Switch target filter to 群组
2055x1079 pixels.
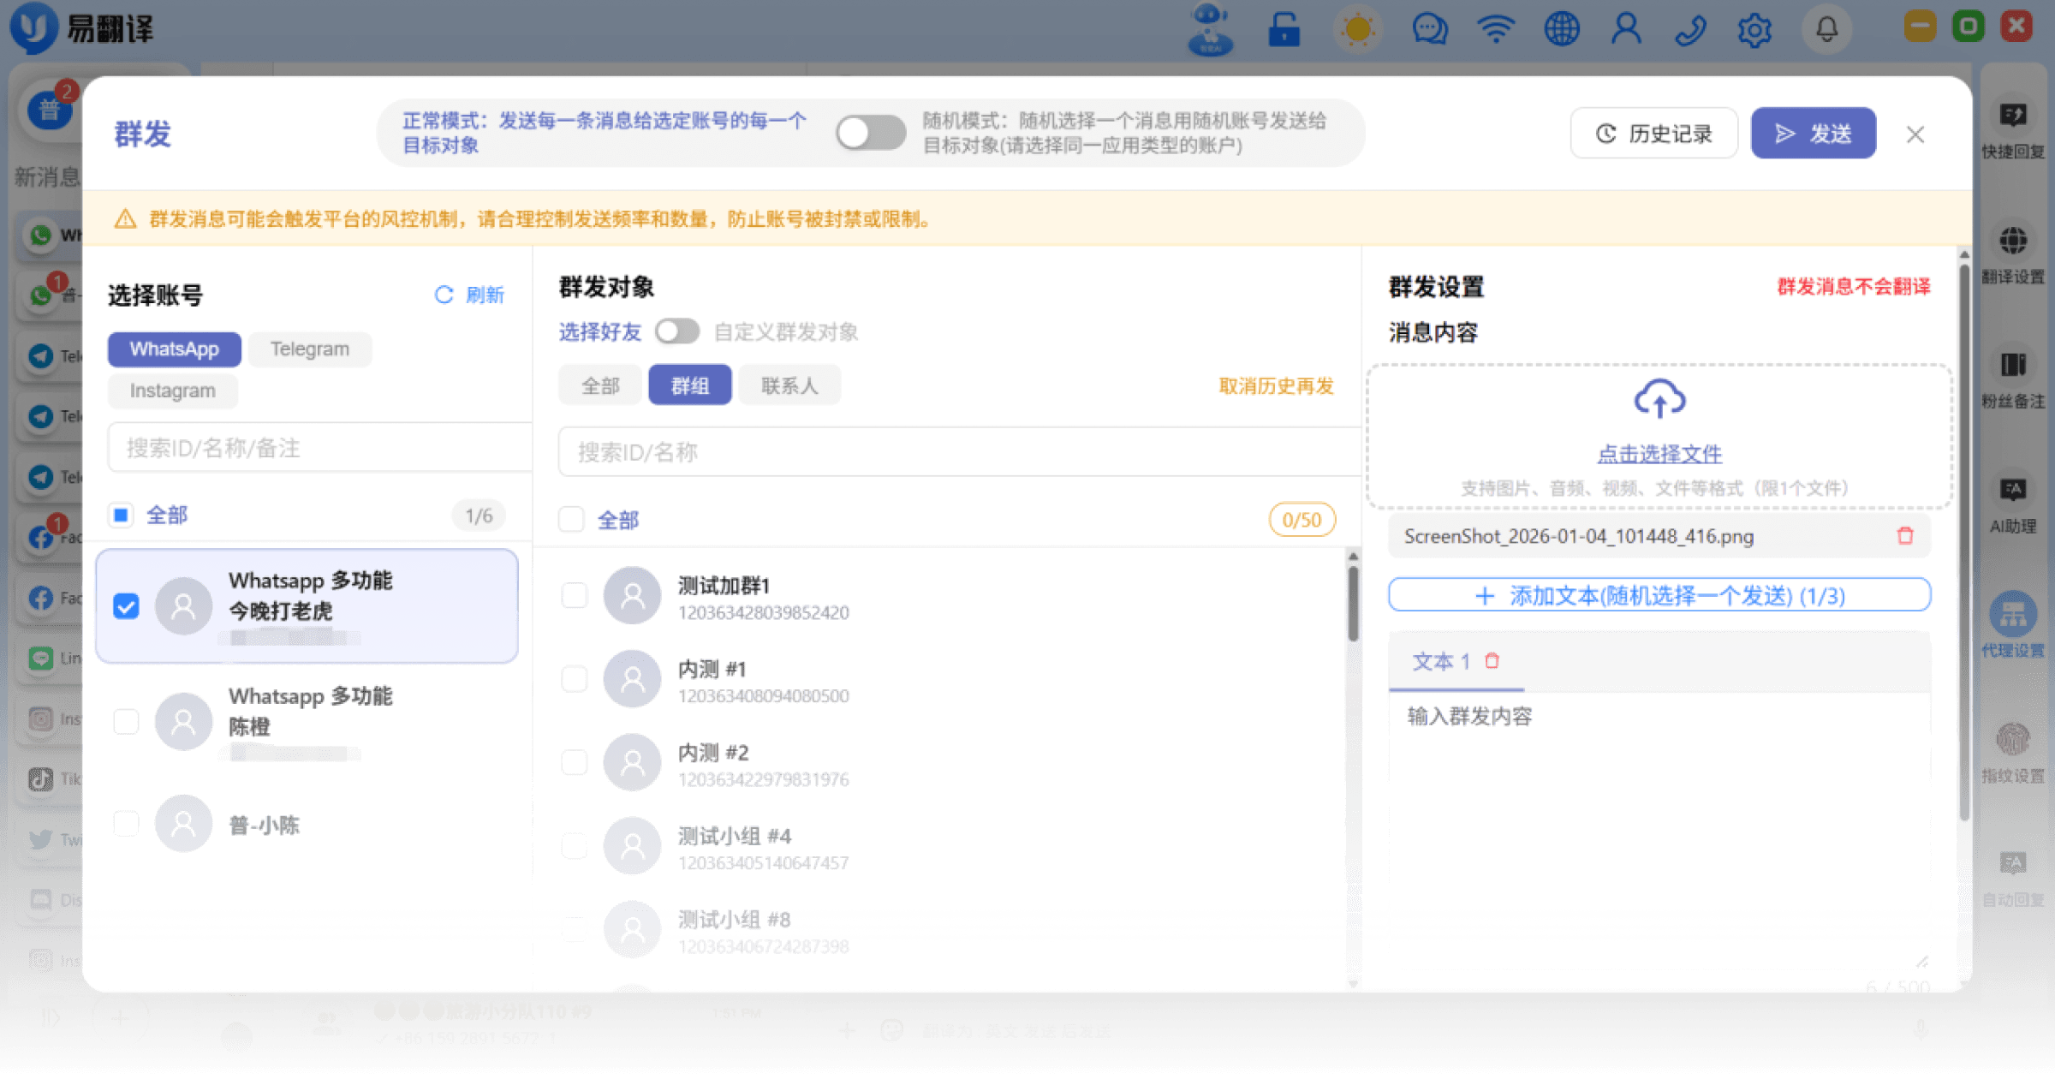[x=690, y=385]
